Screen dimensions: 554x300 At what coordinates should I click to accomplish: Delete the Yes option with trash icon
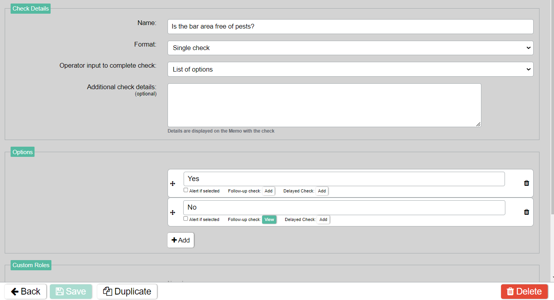[527, 183]
